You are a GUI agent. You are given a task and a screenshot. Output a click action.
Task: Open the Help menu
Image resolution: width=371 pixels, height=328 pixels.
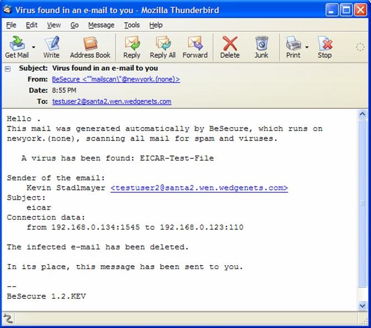point(156,25)
